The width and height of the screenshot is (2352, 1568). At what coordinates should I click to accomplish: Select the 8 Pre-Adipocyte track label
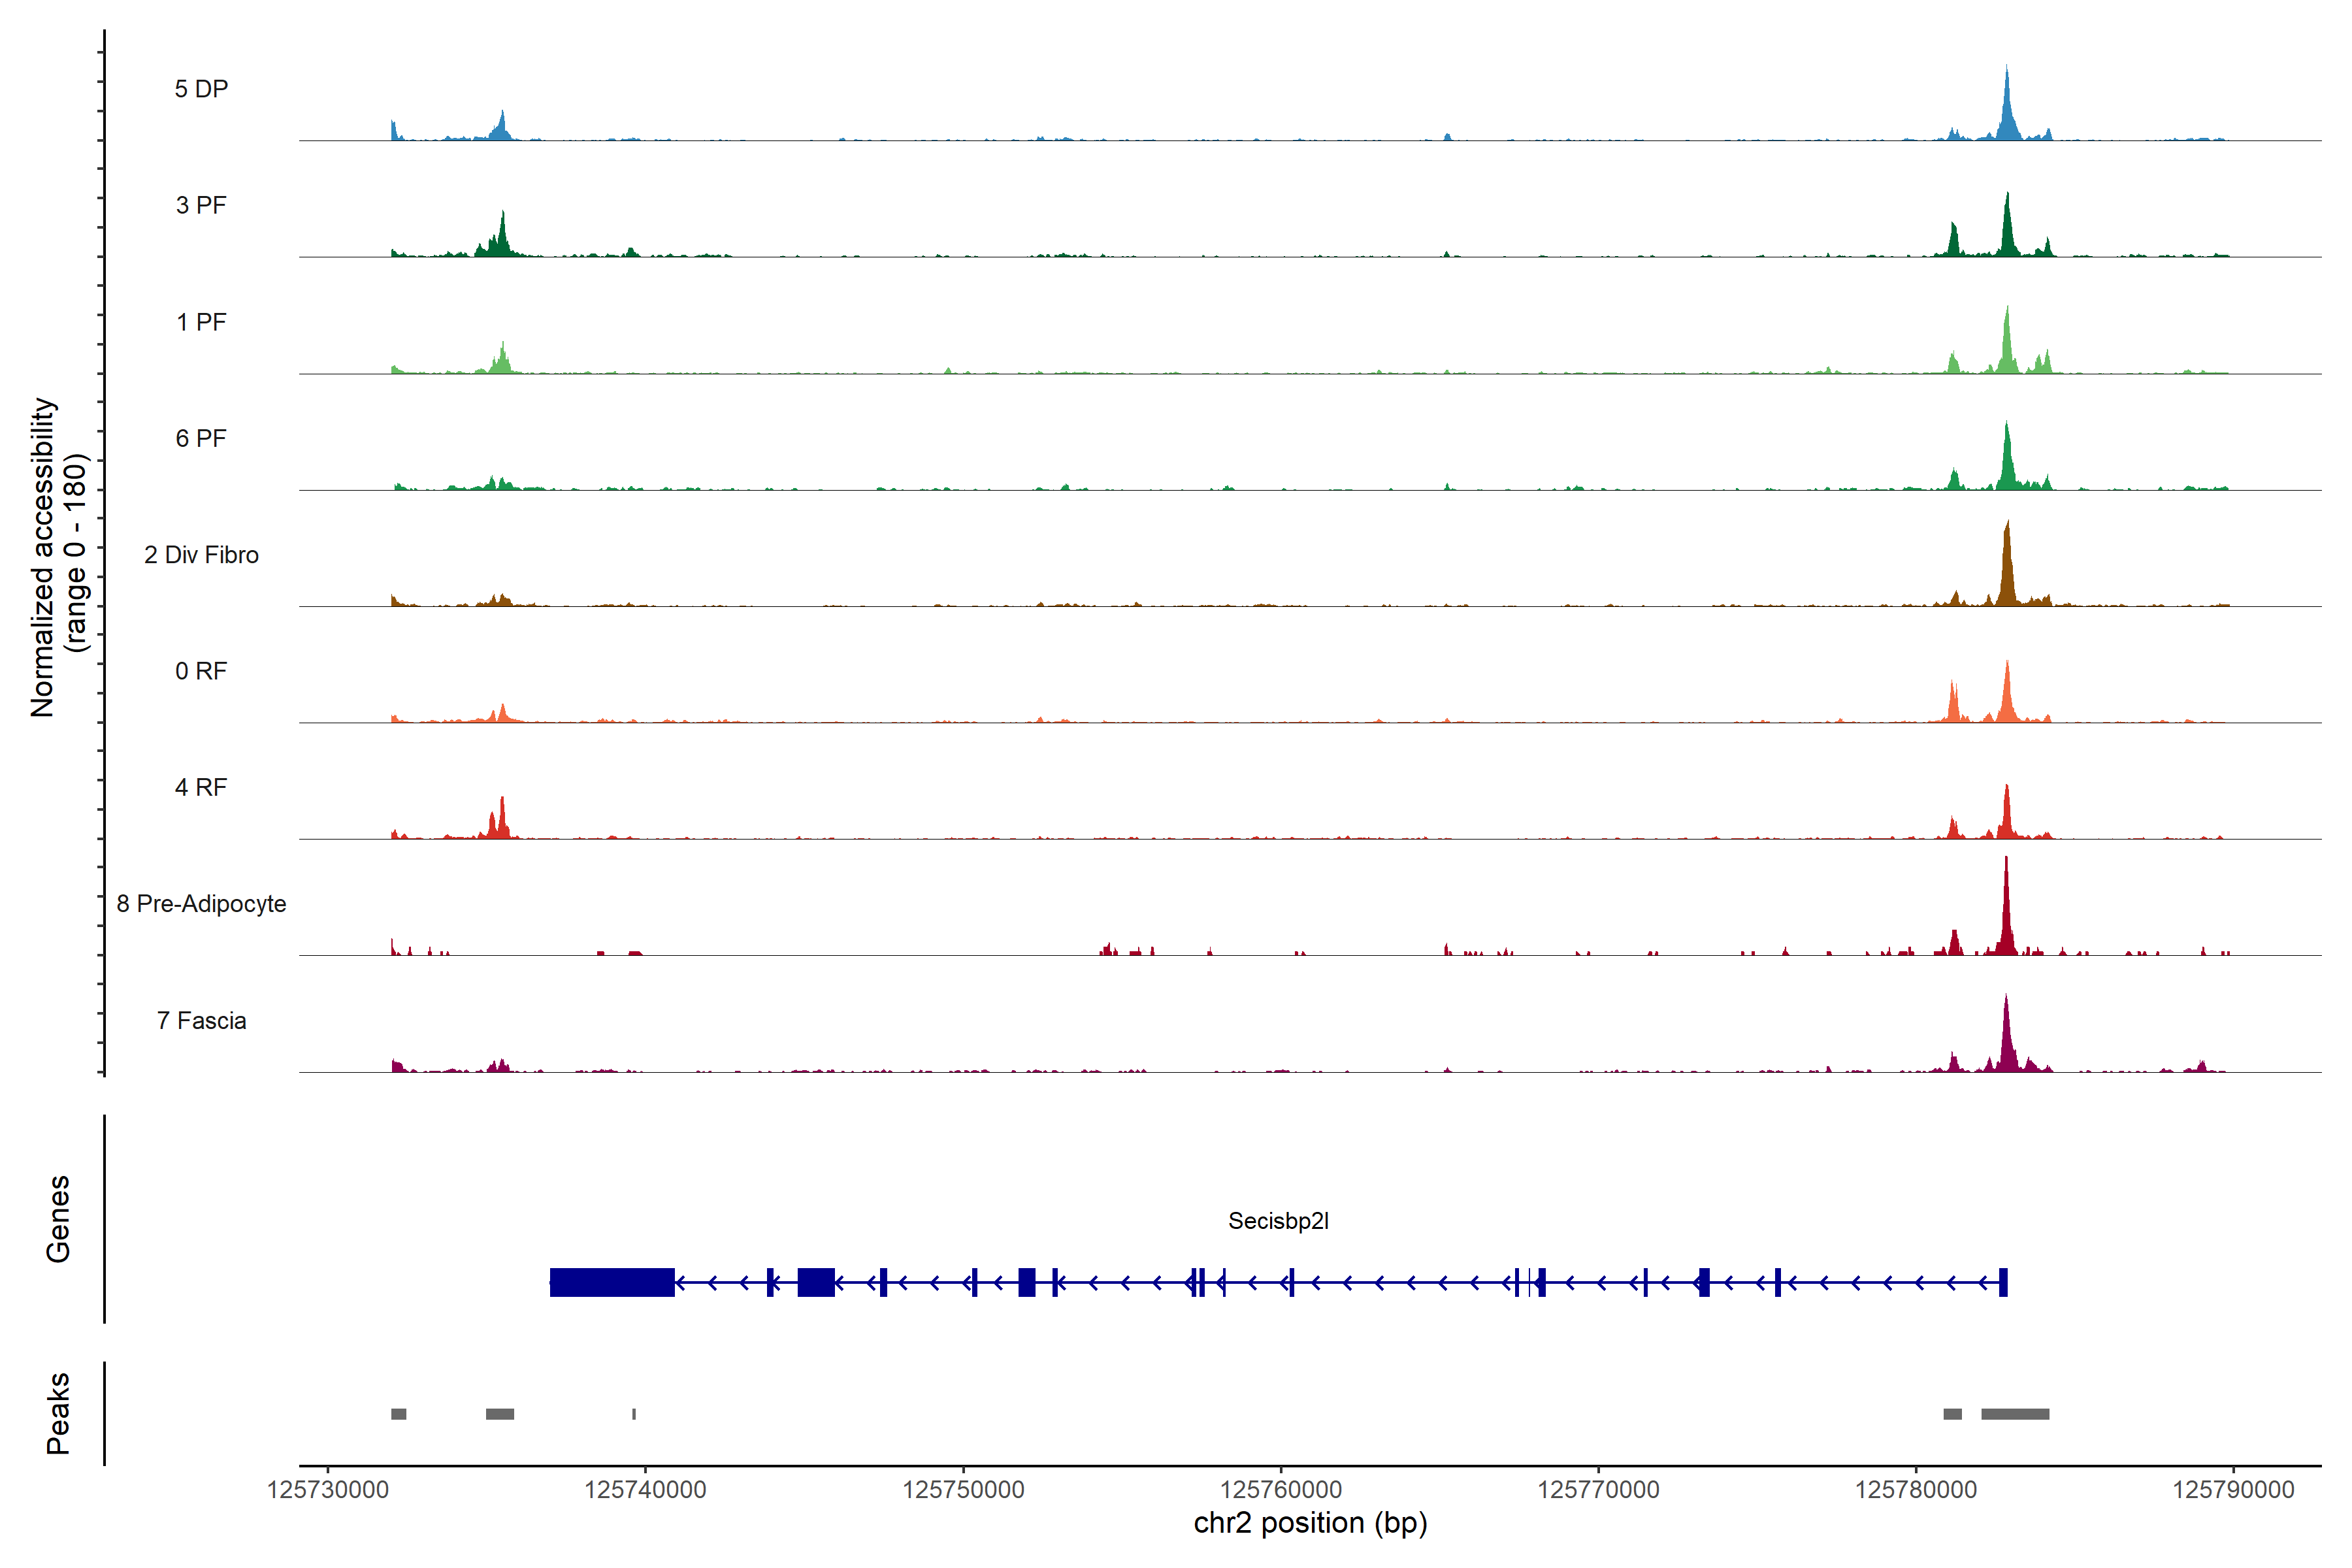(201, 903)
